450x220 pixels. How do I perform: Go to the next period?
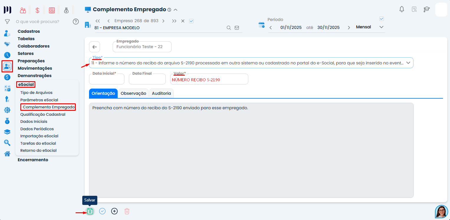[349, 27]
